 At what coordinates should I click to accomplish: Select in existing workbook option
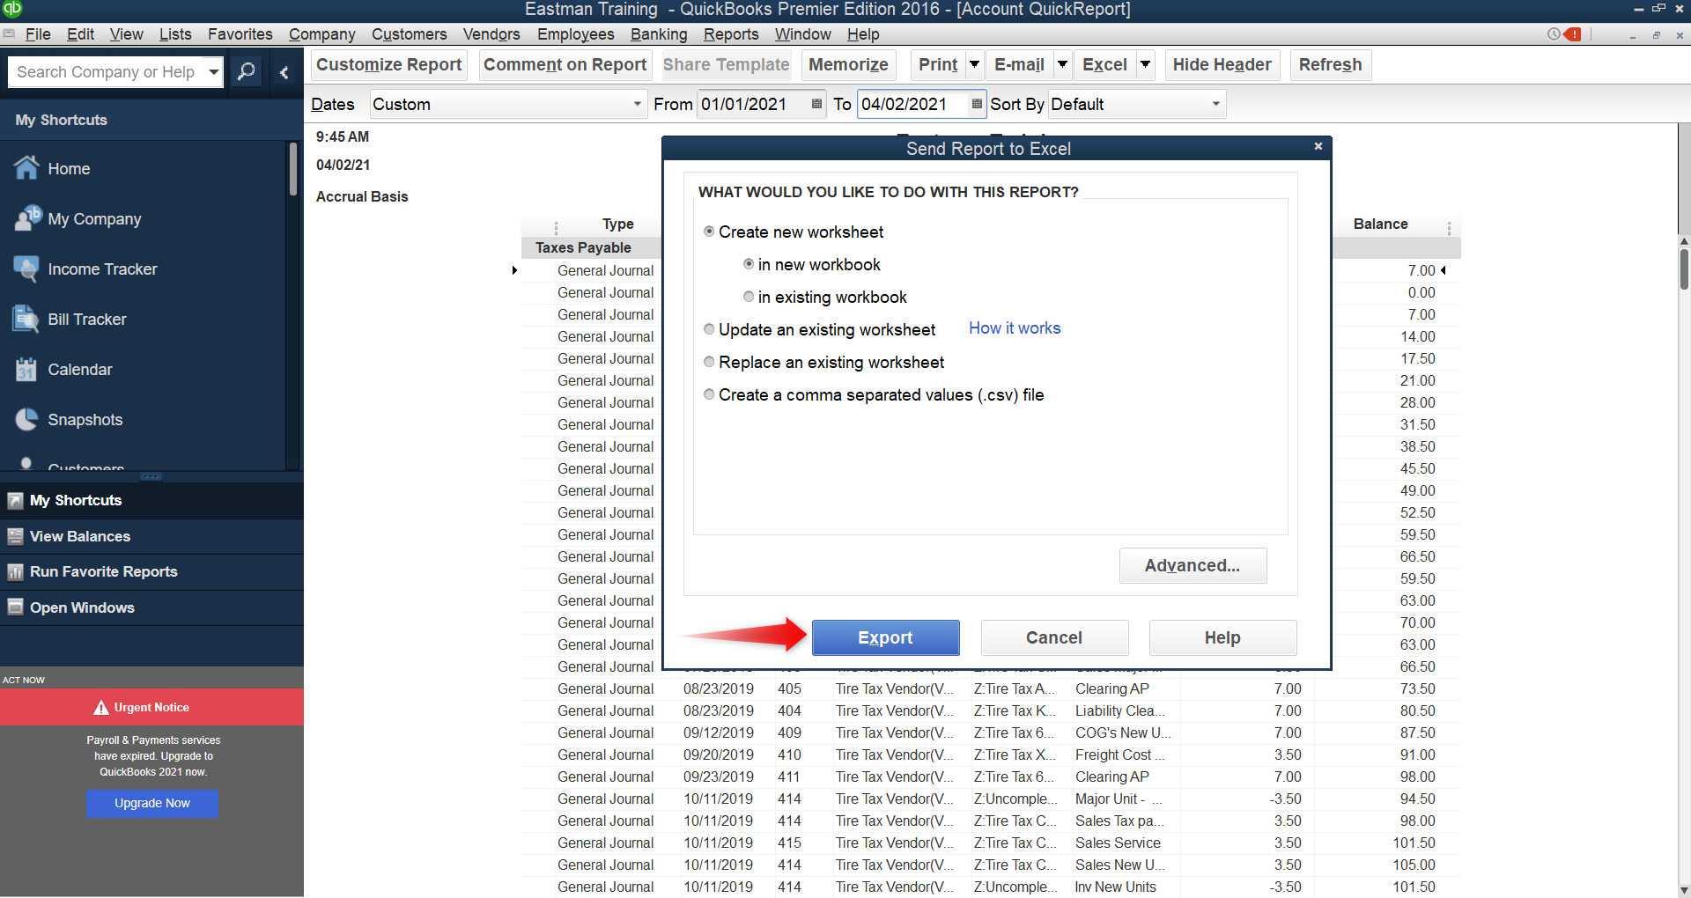749,297
